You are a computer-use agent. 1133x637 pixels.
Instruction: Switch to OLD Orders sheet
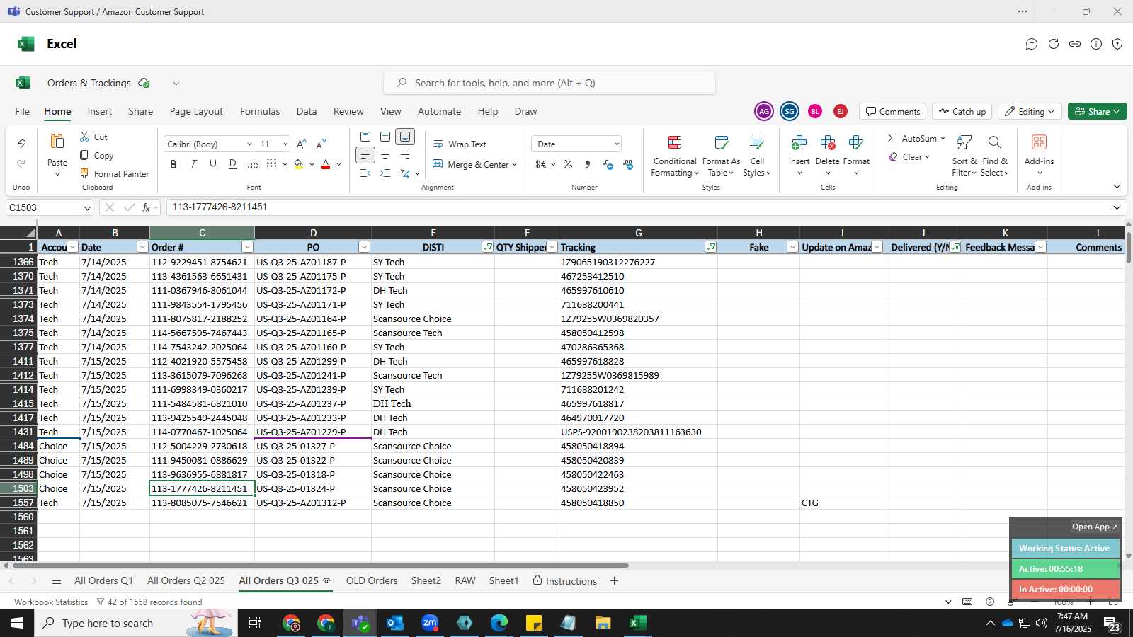(x=372, y=580)
